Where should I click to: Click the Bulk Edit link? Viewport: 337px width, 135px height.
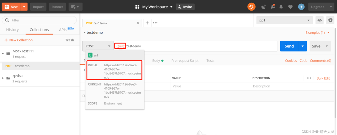[323, 78]
